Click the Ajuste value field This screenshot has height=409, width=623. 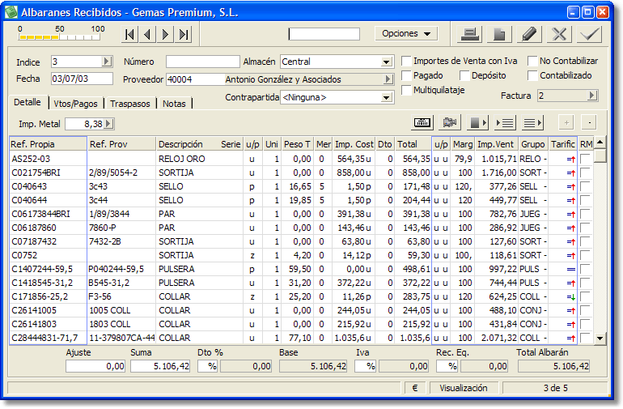click(x=95, y=366)
